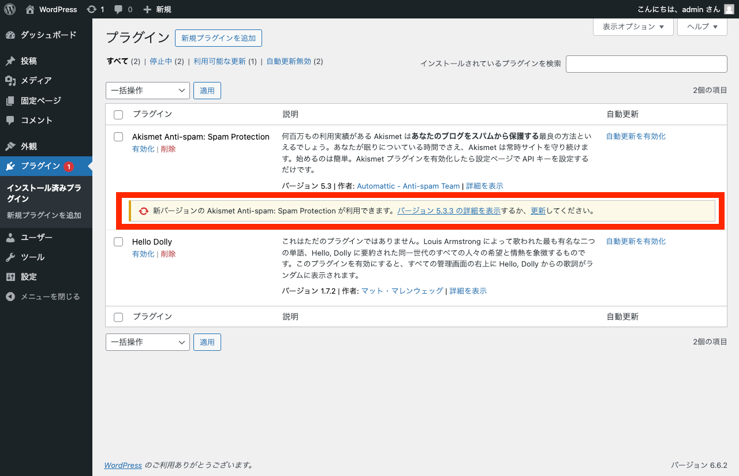This screenshot has width=739, height=476.
Task: Click the WordPress logo icon in admin bar
Action: coord(10,9)
